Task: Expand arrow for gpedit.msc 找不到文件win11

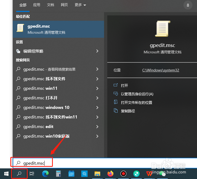Action: click(97, 117)
